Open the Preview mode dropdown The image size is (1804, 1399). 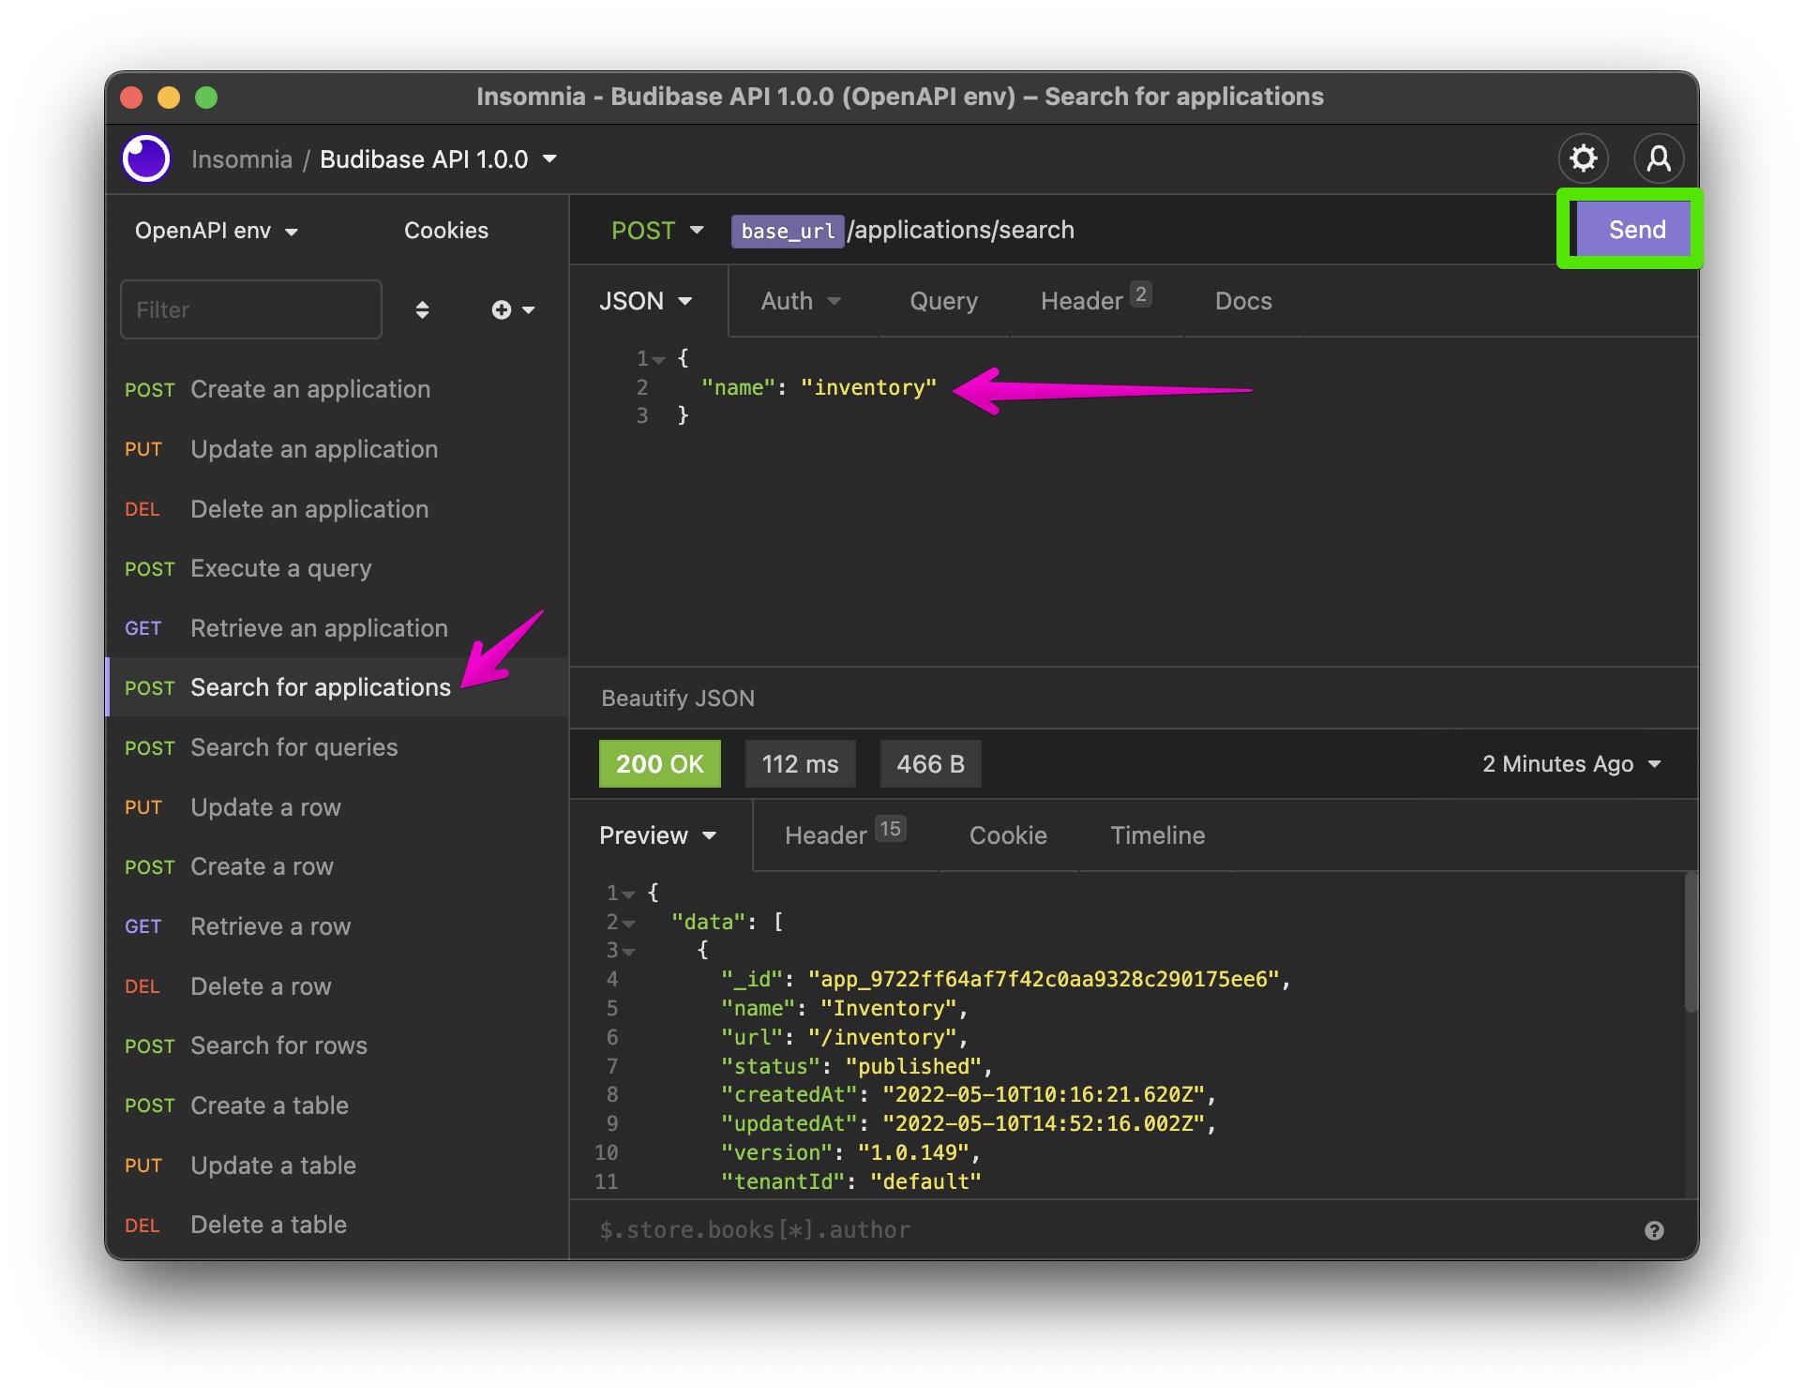(x=657, y=835)
